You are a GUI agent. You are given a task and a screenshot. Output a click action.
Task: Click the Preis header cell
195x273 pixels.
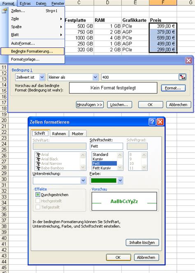pyautogui.click(x=163, y=20)
